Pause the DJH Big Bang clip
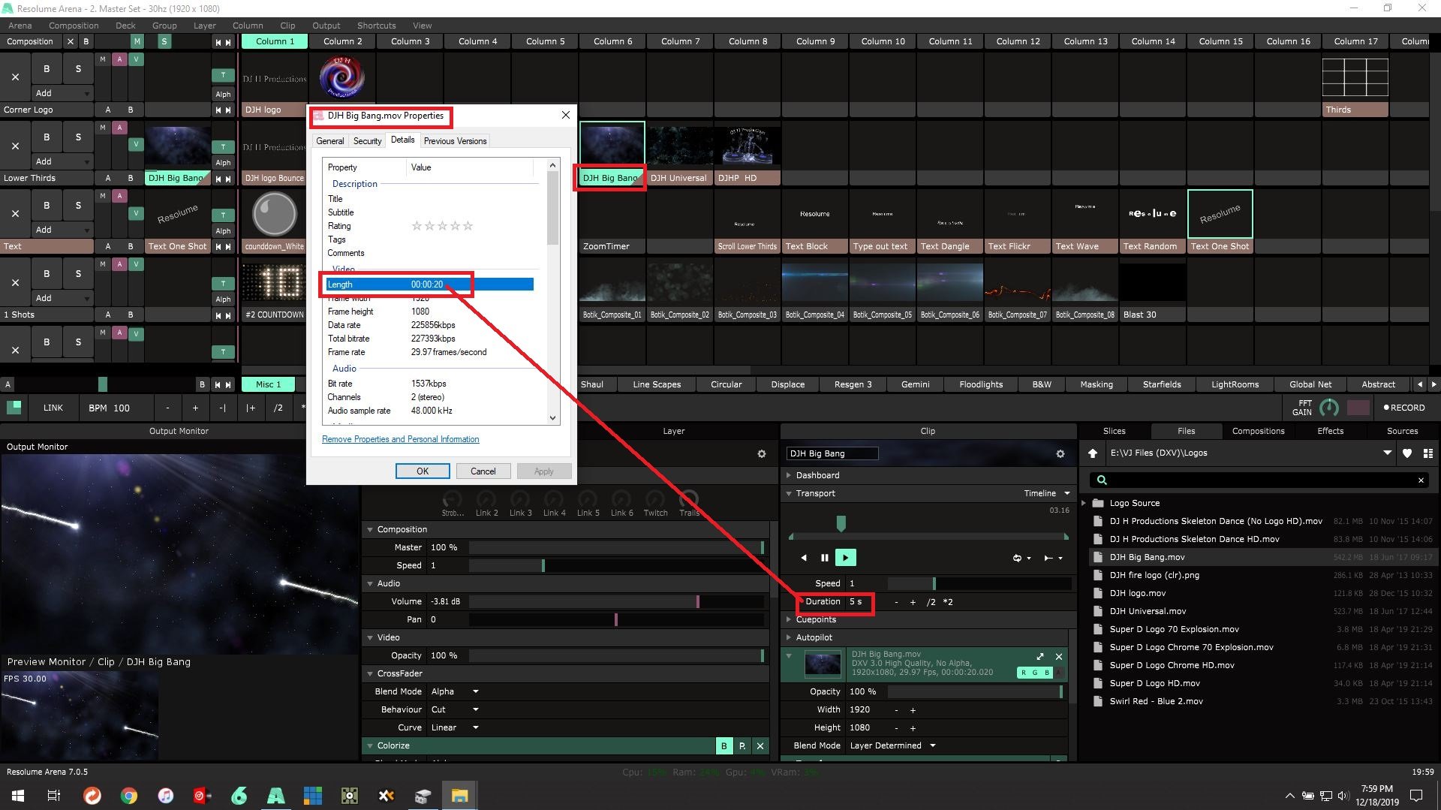 tap(824, 558)
